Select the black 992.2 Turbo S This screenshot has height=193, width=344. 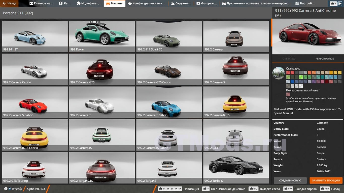click(x=236, y=168)
